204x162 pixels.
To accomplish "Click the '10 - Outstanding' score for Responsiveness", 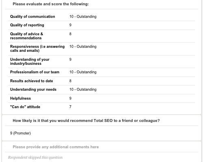I will [83, 47].
